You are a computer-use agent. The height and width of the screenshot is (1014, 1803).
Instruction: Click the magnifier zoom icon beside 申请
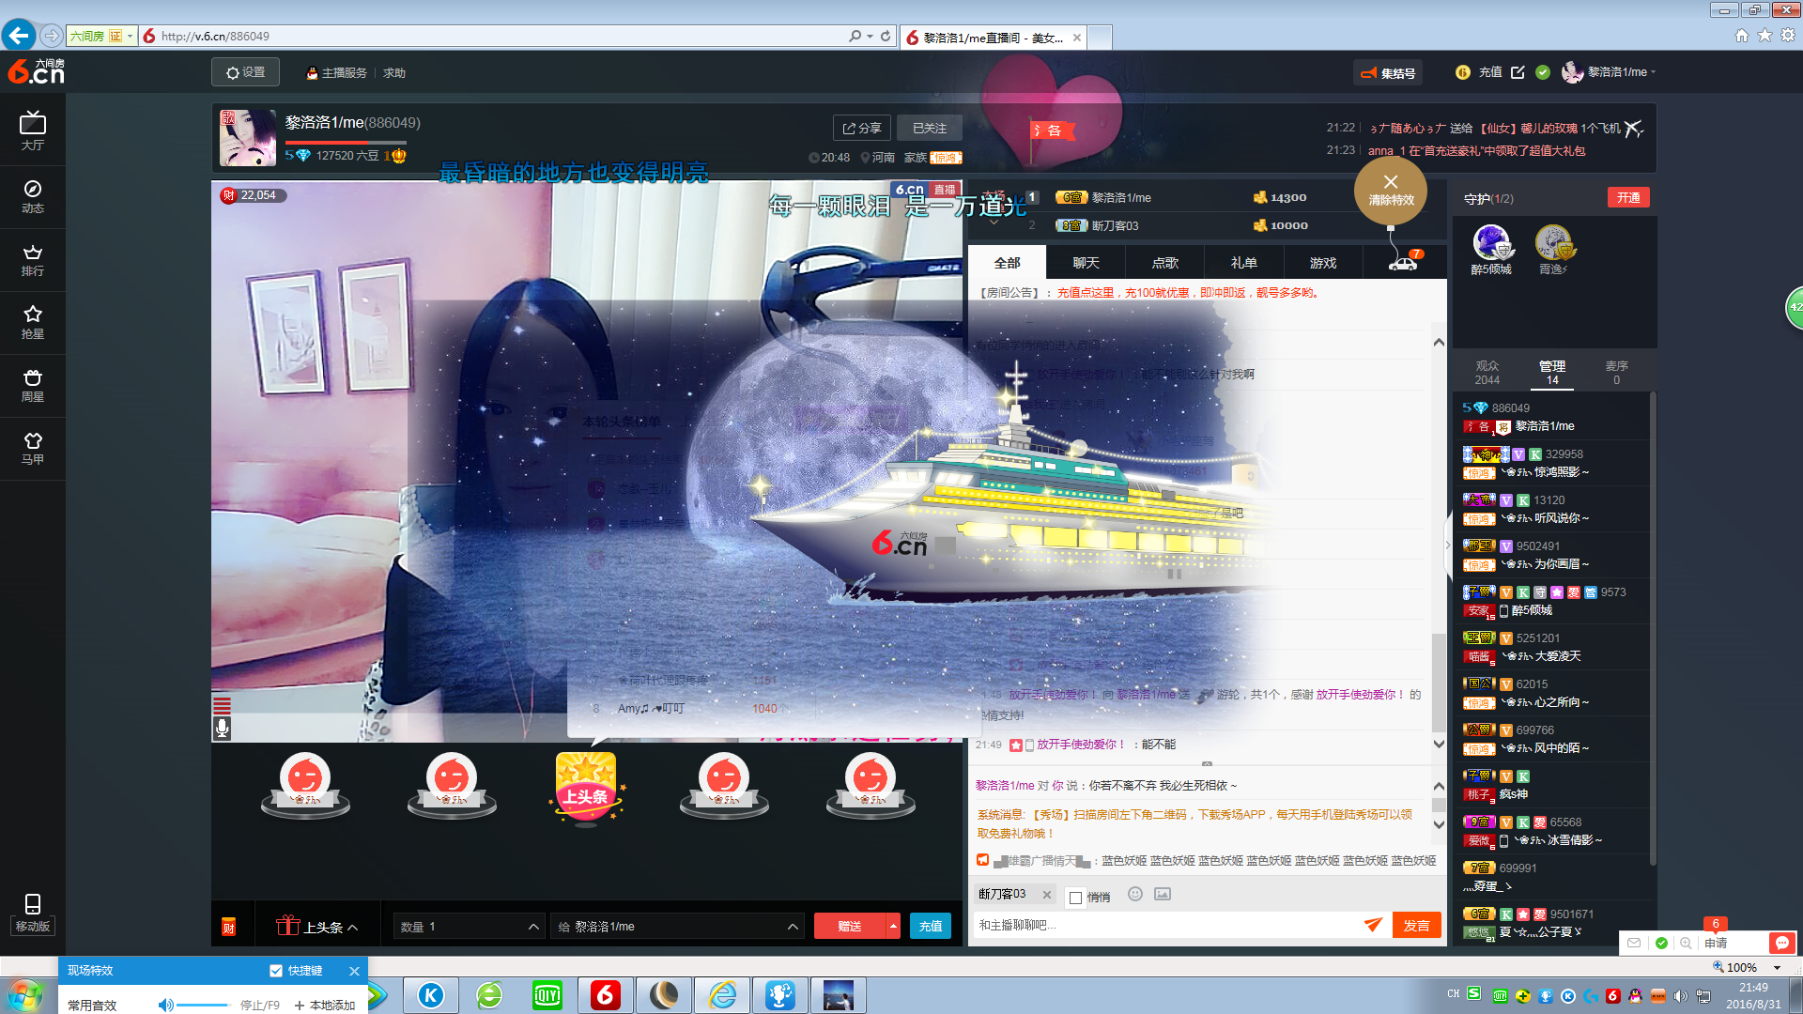pos(1687,943)
